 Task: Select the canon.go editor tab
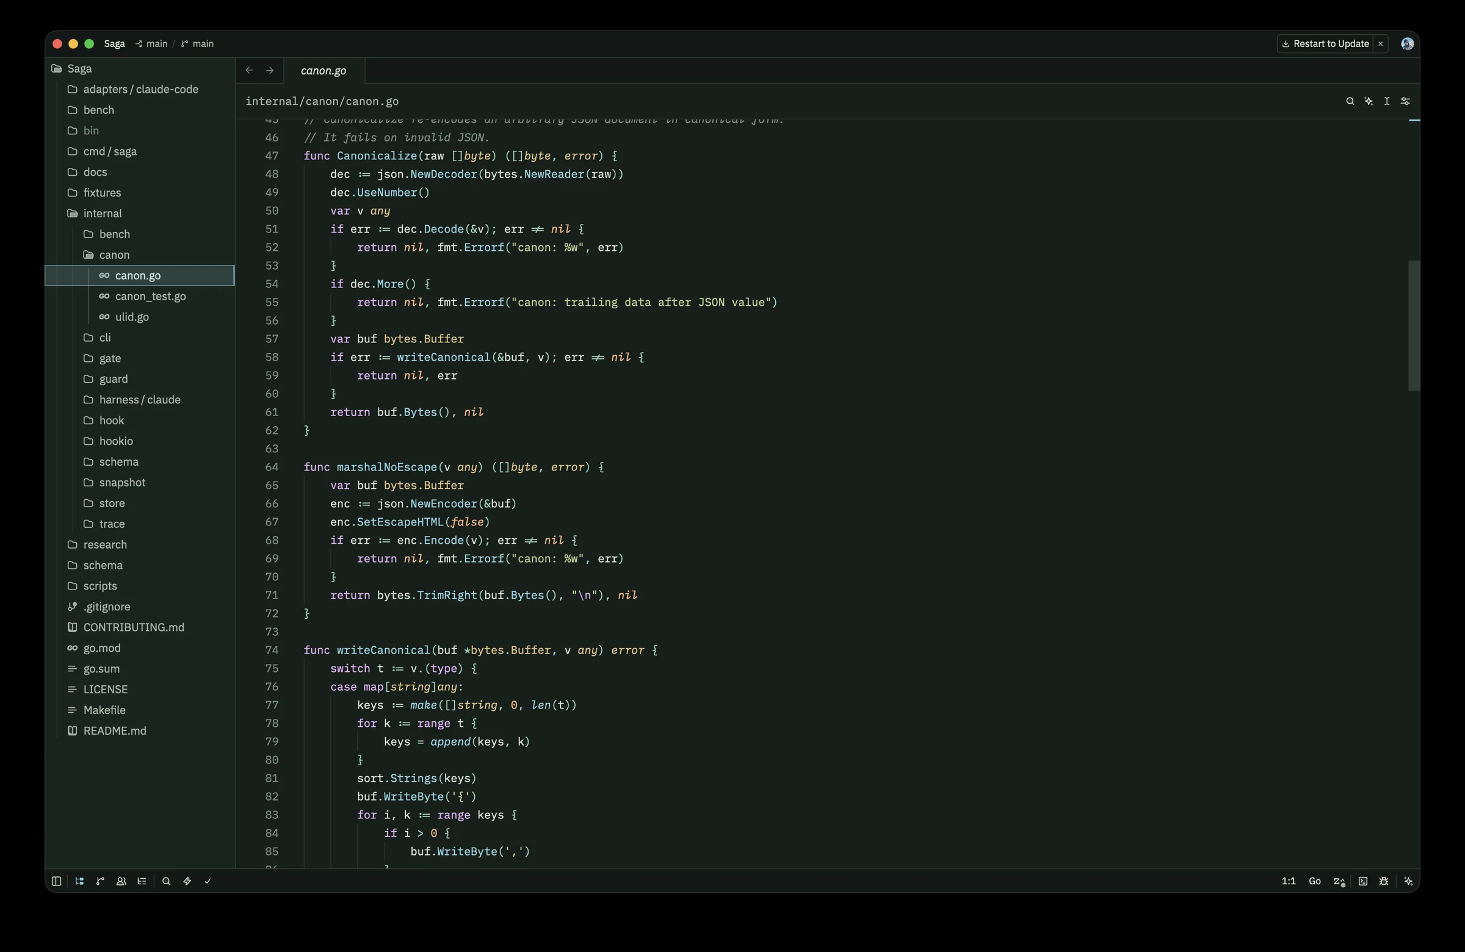(324, 71)
